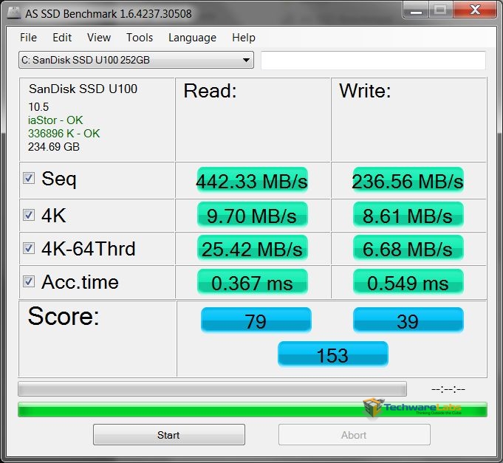Image resolution: width=503 pixels, height=463 pixels.
Task: Click the iaStor - OK driver status
Action: tap(55, 120)
